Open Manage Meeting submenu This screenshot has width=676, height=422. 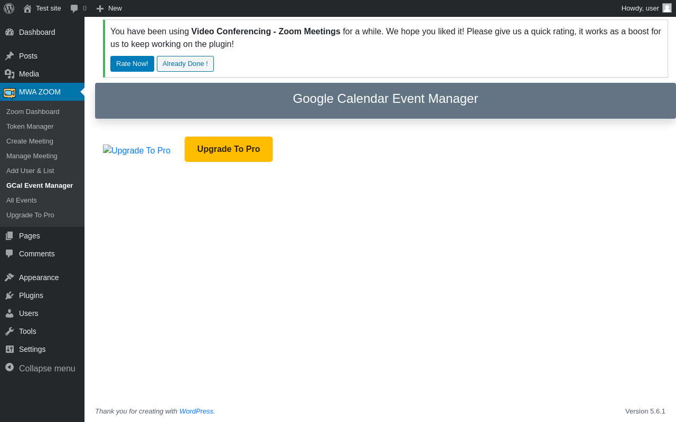click(32, 156)
